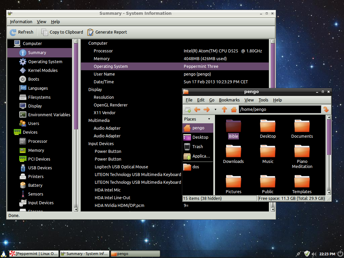
Task: Open the Tools menu in file manager
Action: [x=263, y=100]
